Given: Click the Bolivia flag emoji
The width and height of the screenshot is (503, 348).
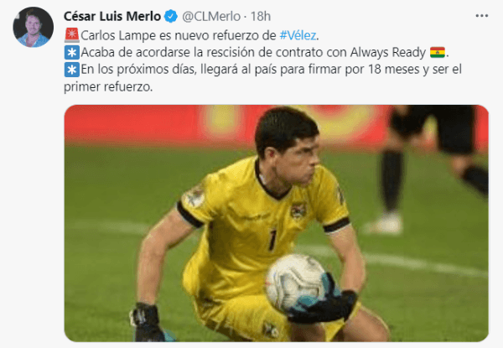Looking at the screenshot, I should [438, 52].
